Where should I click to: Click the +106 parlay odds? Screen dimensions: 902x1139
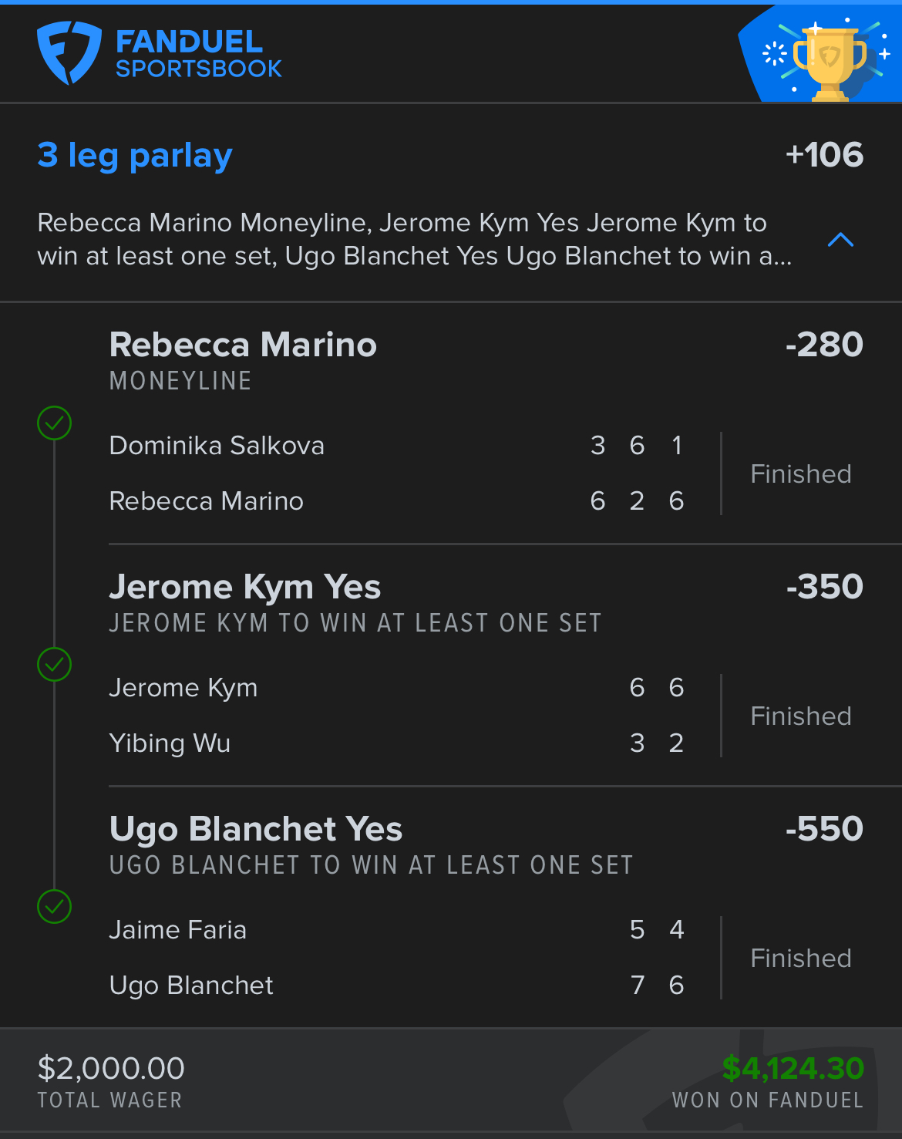tap(824, 155)
